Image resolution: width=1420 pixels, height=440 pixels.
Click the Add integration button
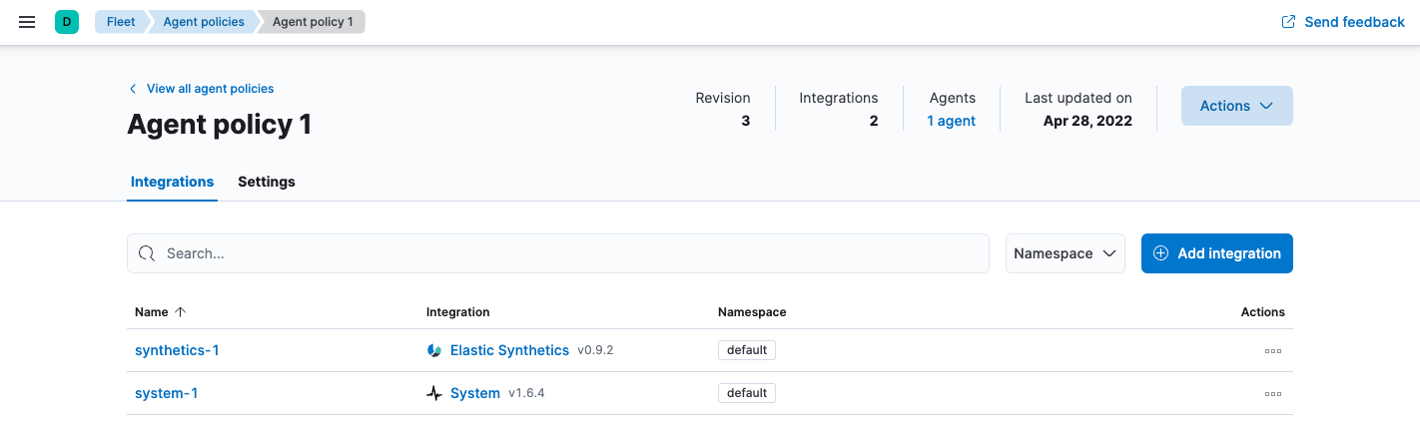coord(1216,253)
